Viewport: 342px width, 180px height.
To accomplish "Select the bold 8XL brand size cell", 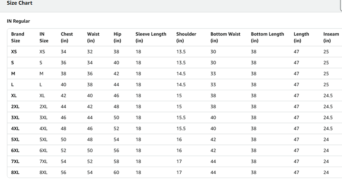I will point(15,173).
